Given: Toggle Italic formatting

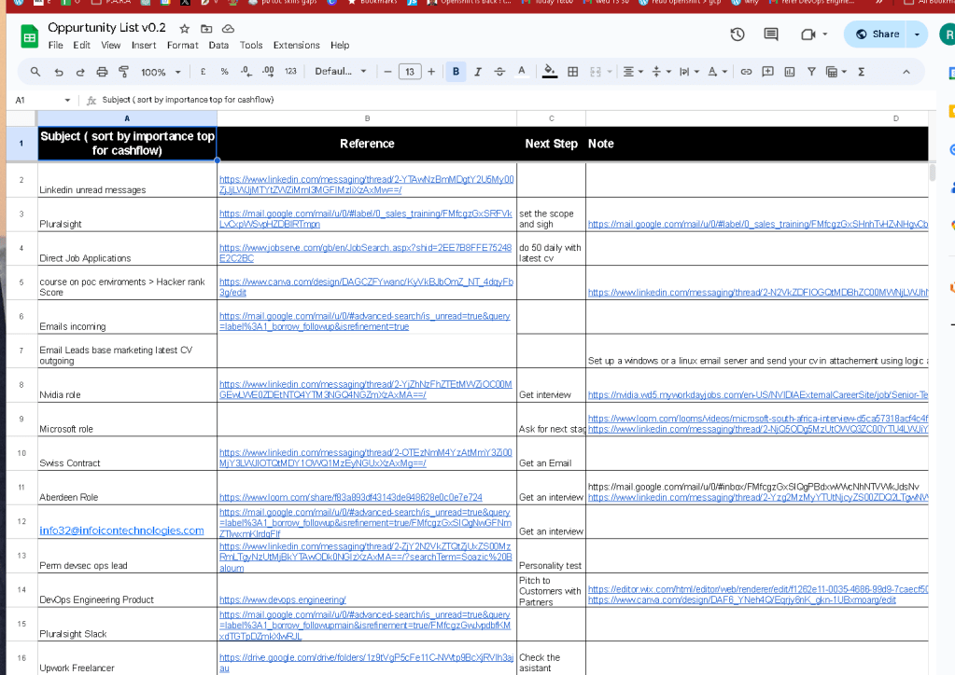Looking at the screenshot, I should pos(478,72).
